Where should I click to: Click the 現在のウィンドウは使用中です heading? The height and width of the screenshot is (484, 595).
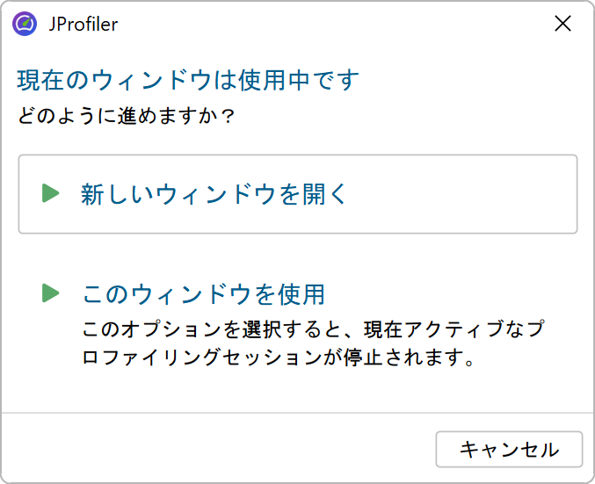click(188, 81)
